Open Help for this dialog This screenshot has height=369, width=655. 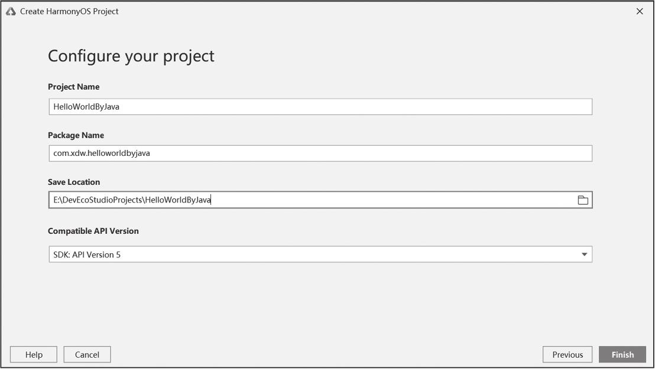[x=34, y=355]
